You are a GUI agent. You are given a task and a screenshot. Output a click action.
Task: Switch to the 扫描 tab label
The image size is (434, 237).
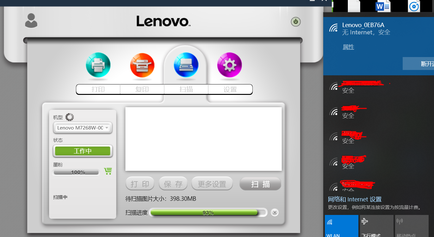[x=186, y=90]
